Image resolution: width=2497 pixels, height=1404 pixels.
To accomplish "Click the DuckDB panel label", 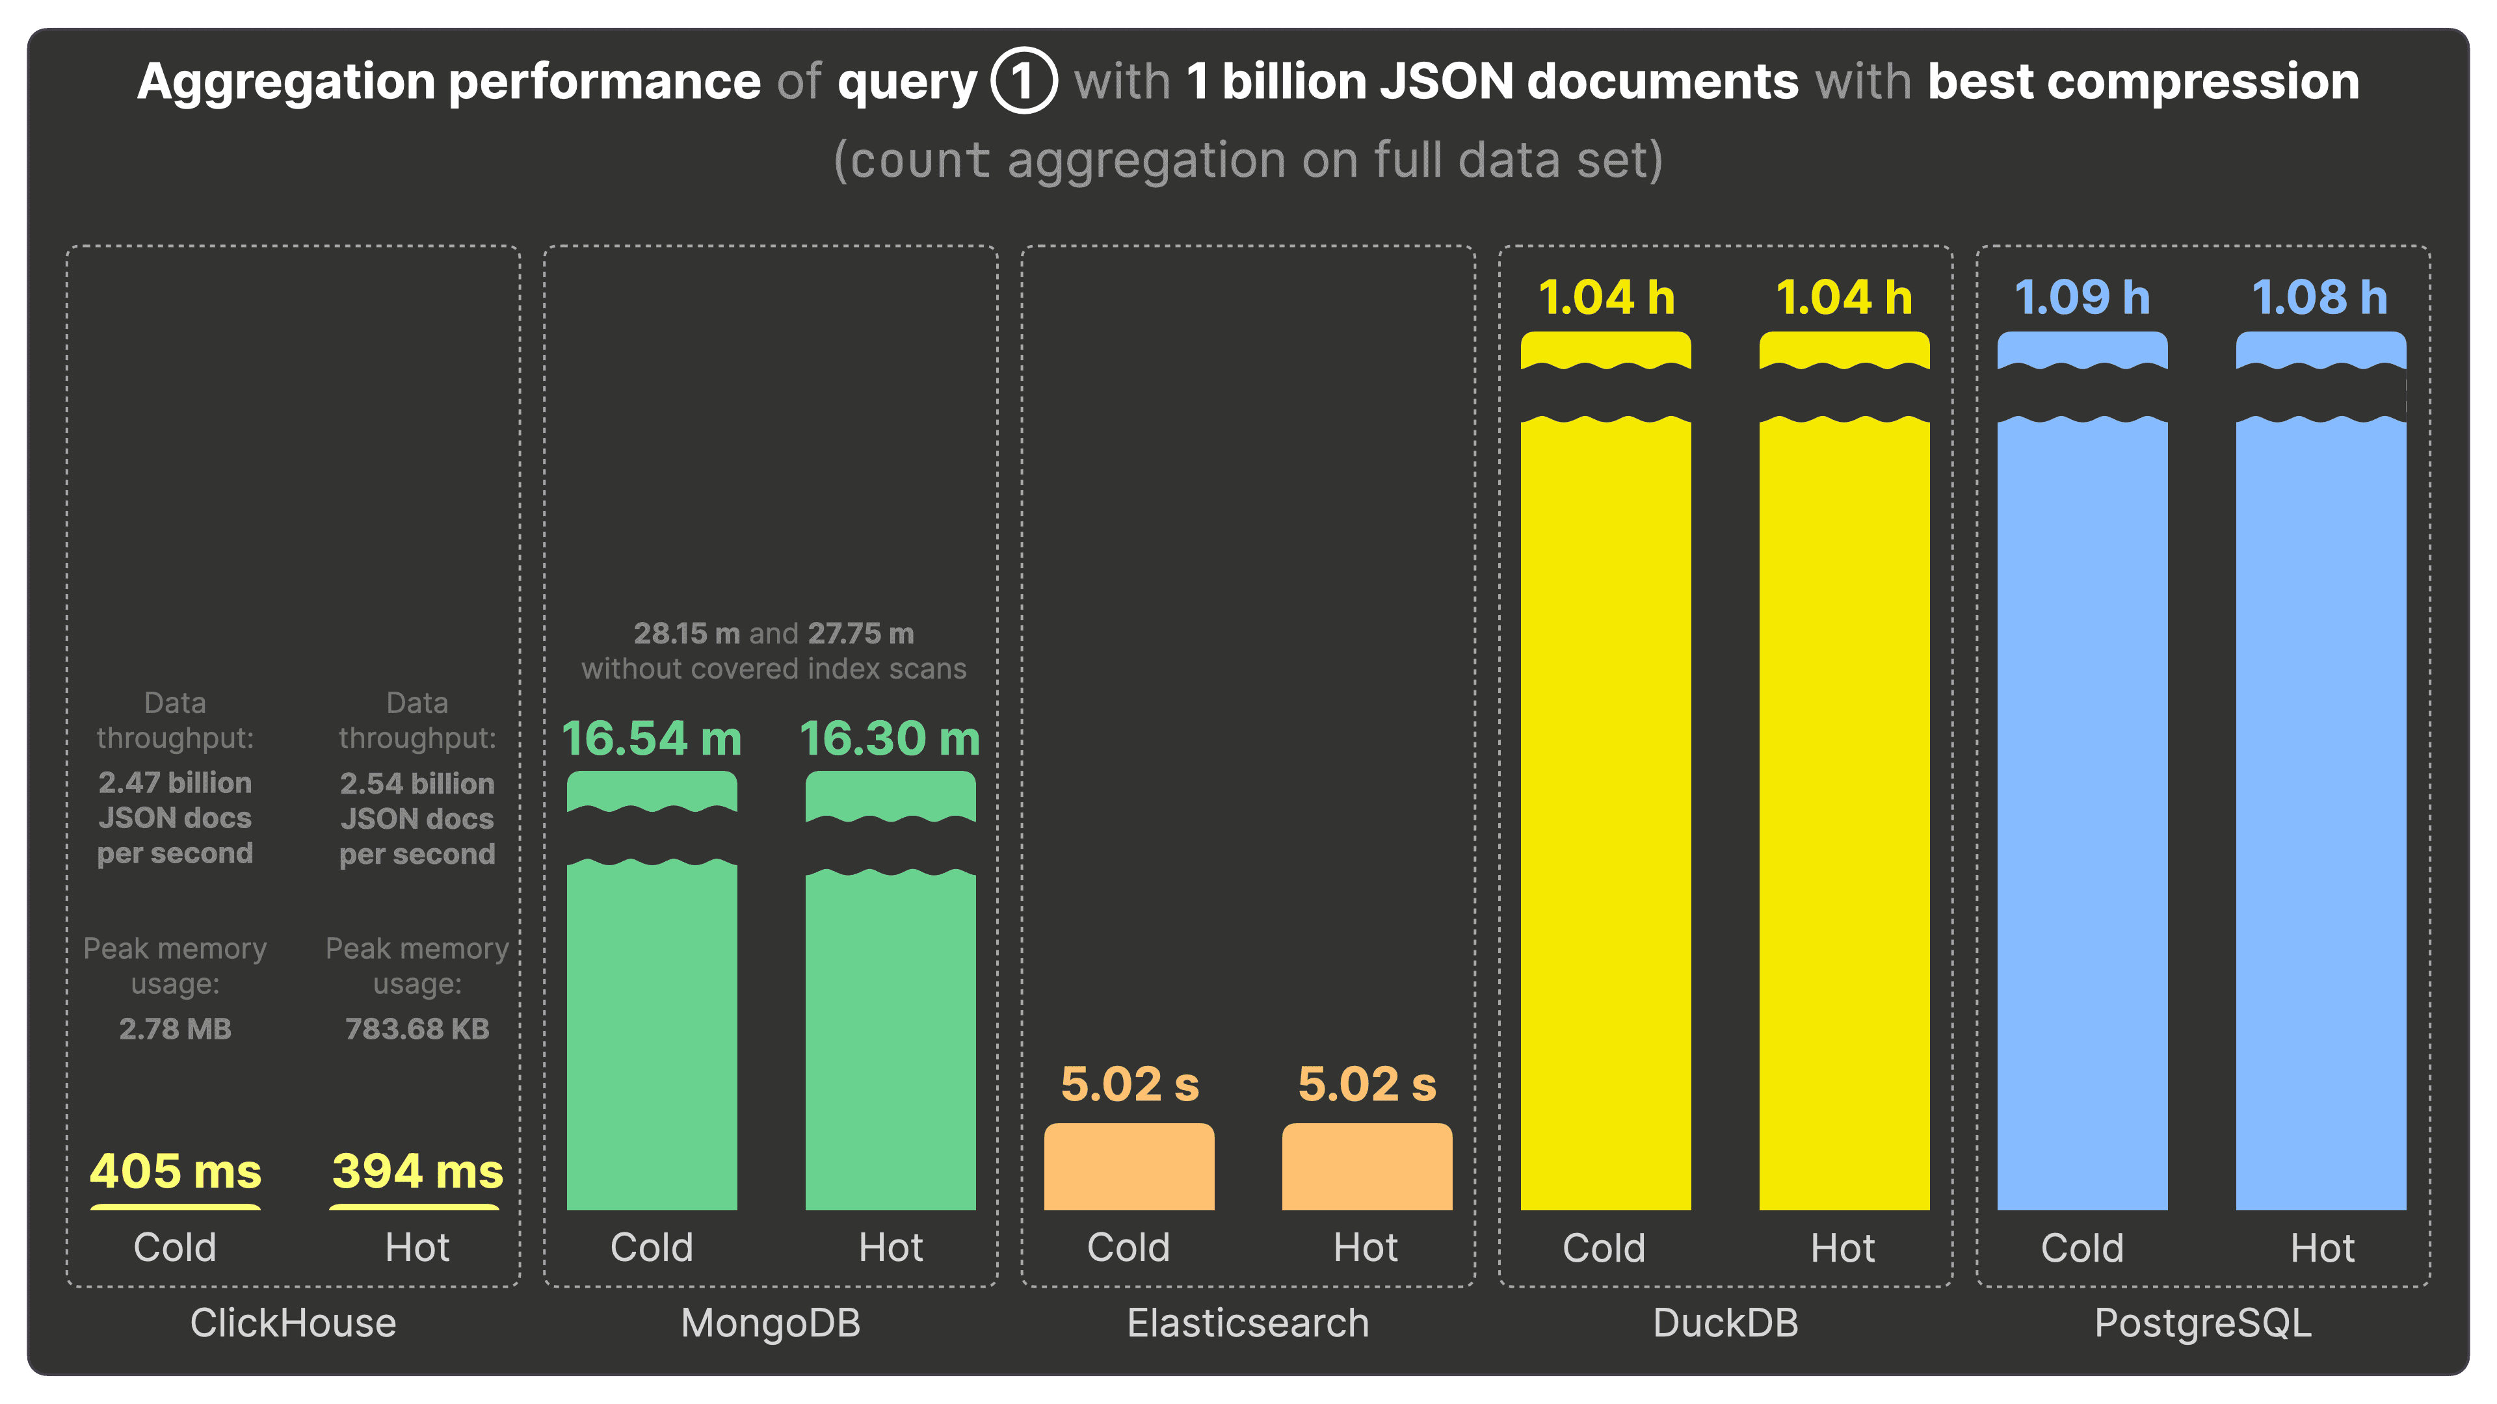I will click(1726, 1323).
